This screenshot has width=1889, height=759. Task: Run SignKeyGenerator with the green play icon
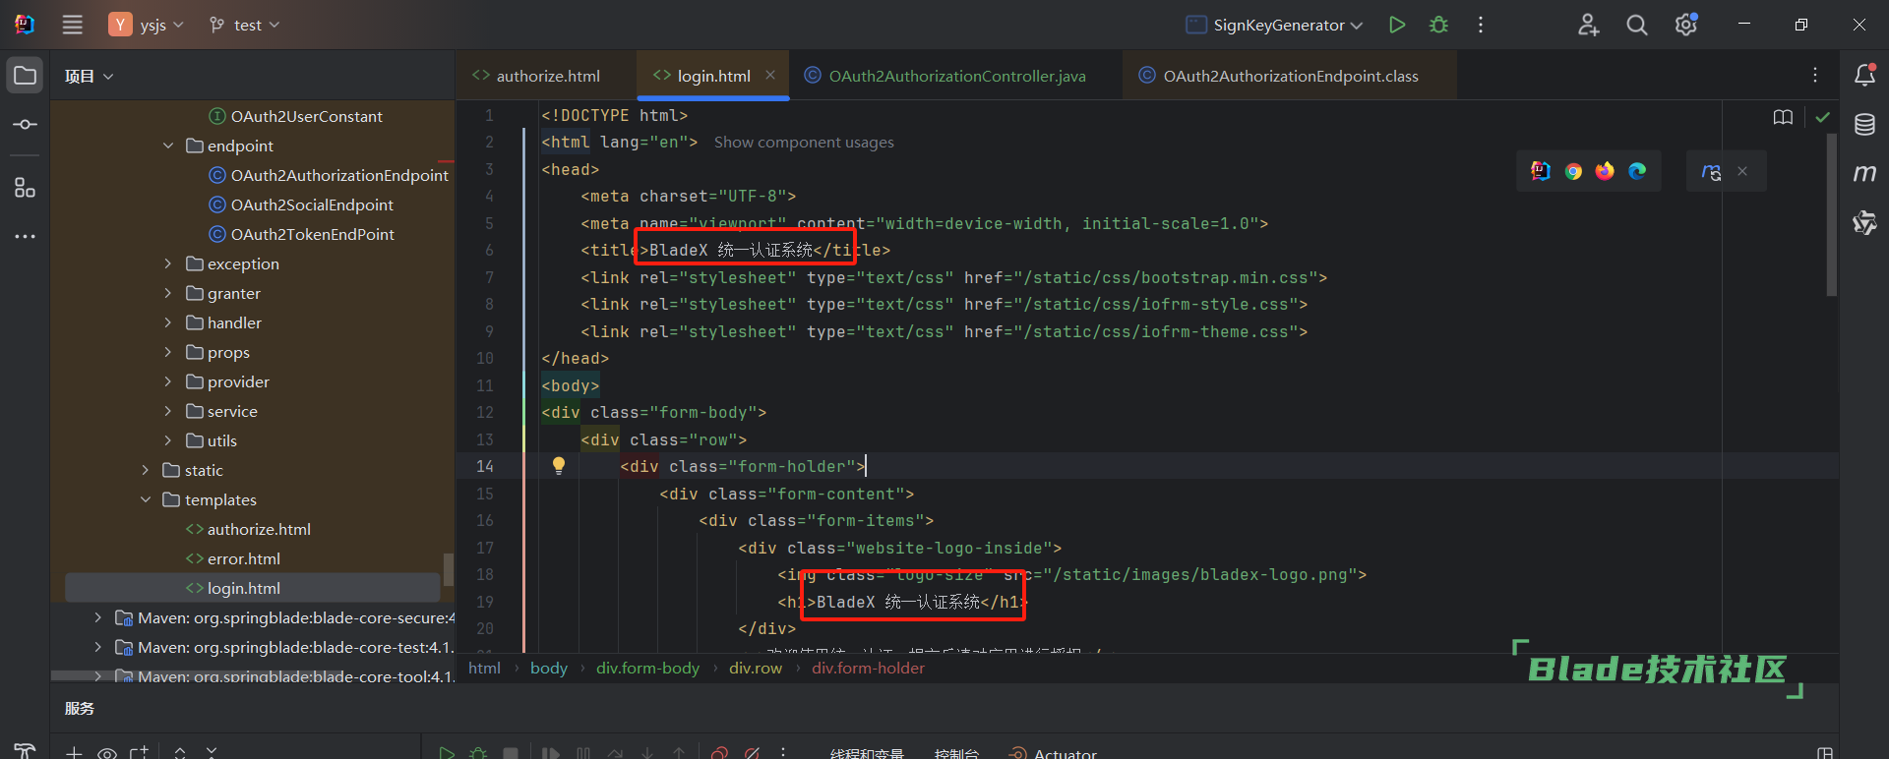(x=1397, y=25)
